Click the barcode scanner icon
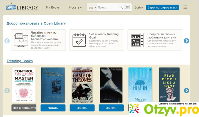The width and height of the screenshot is (199, 117). pyautogui.click(x=128, y=7)
